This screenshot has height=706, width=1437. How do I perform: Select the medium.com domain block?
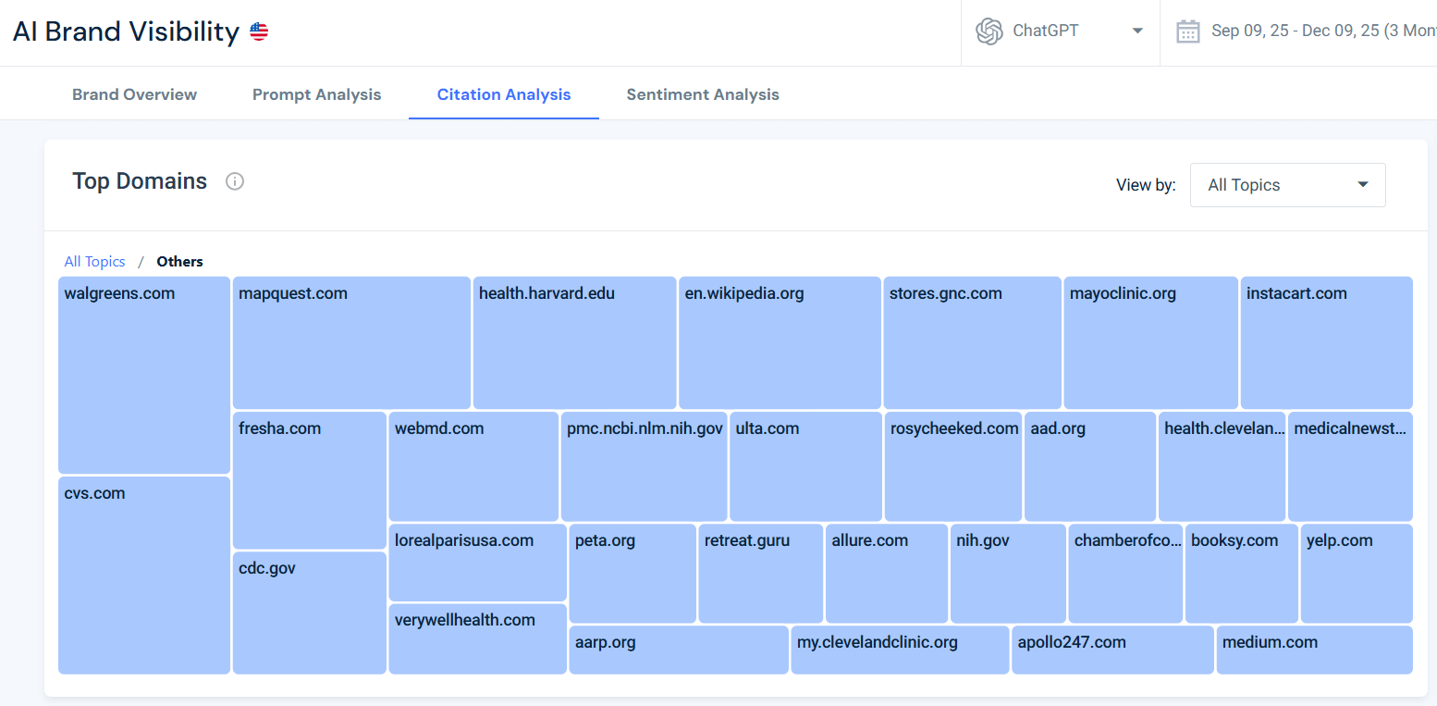coord(1314,650)
